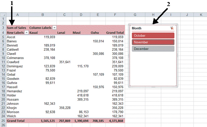Click the 4,371,868 overall grand total

[x=116, y=121]
